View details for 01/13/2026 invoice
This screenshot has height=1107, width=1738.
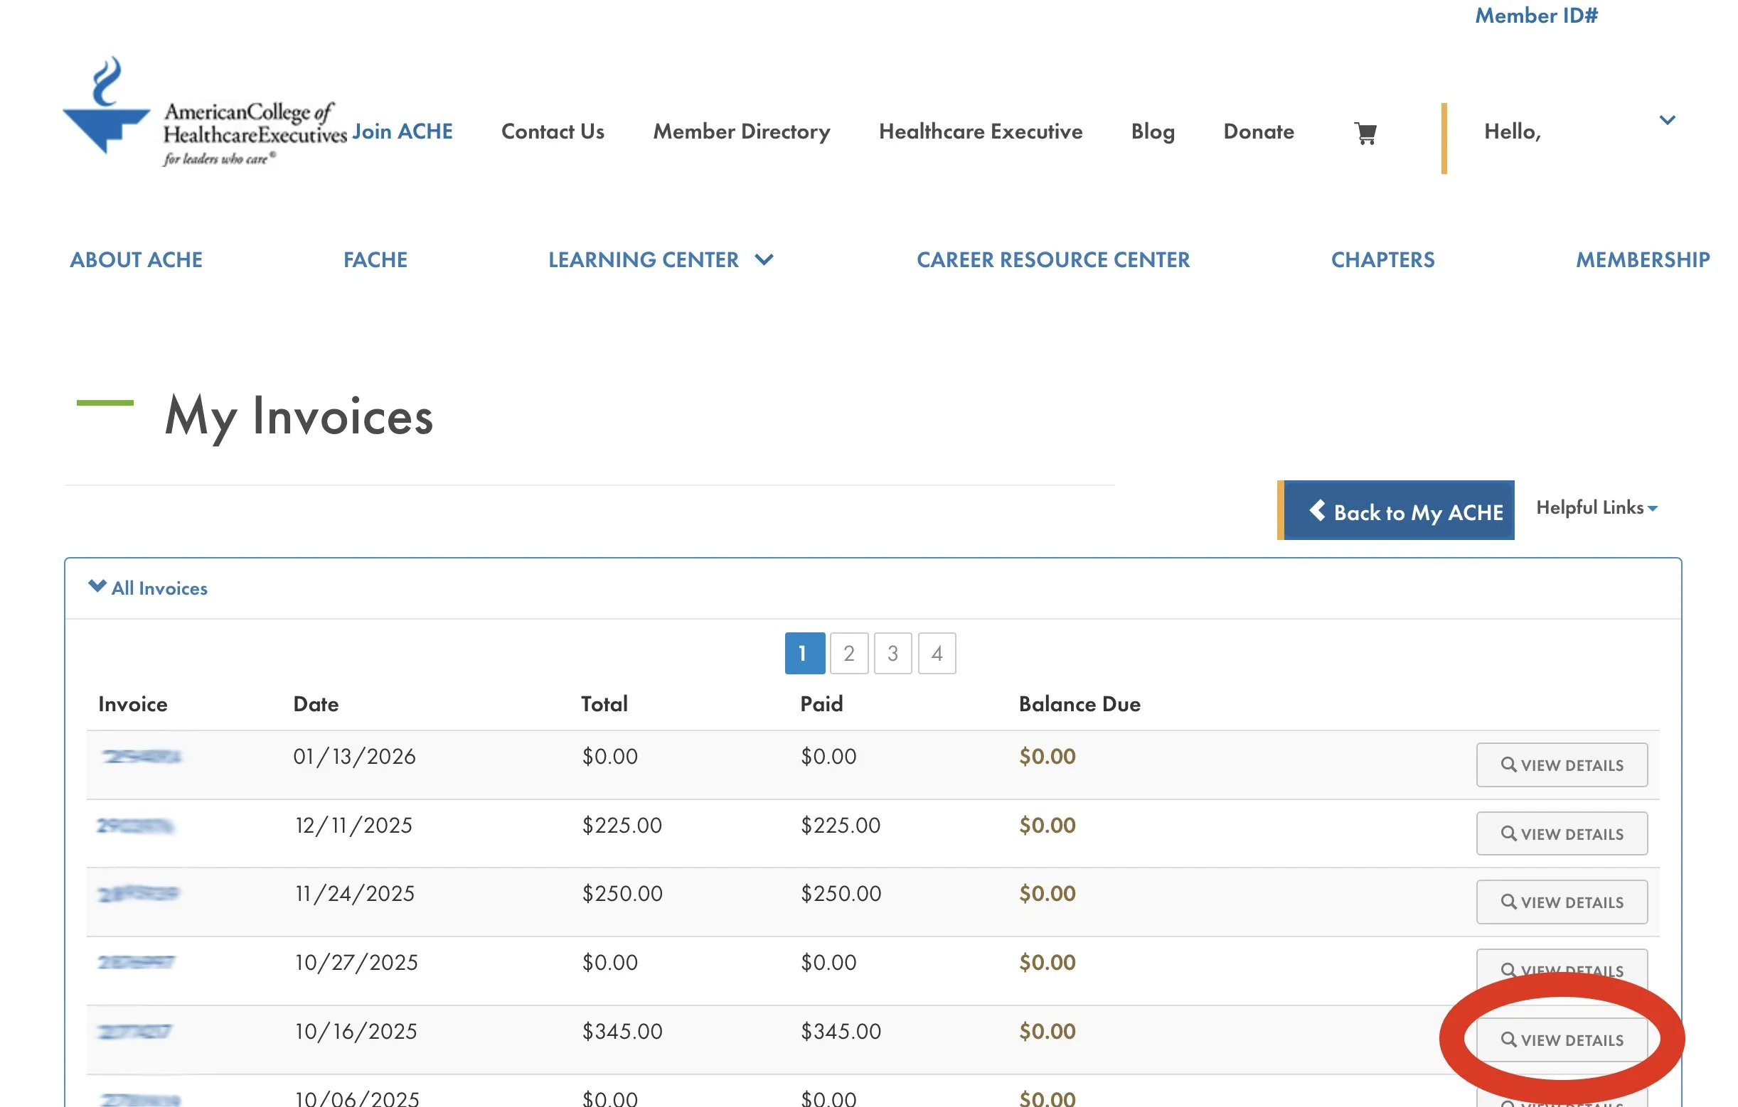click(1561, 765)
